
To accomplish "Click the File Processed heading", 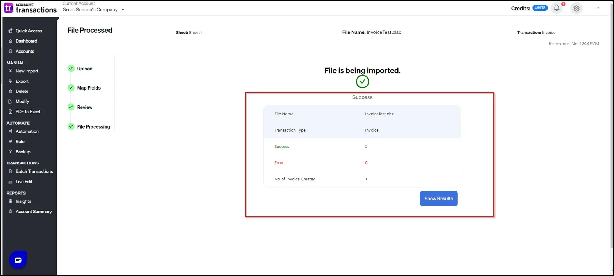I will tap(90, 30).
